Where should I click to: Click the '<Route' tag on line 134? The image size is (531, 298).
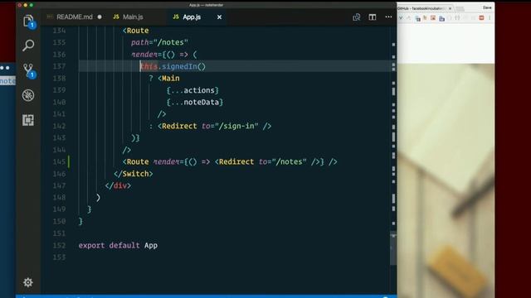coord(135,31)
